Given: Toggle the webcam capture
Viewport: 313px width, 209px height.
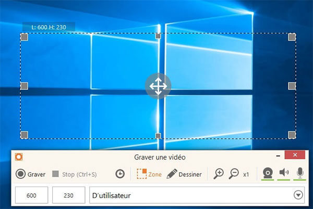Looking at the screenshot, I should (268, 174).
